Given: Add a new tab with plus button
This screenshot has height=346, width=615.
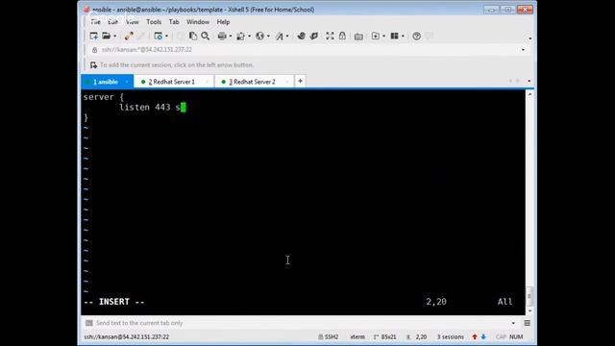Looking at the screenshot, I should point(300,81).
